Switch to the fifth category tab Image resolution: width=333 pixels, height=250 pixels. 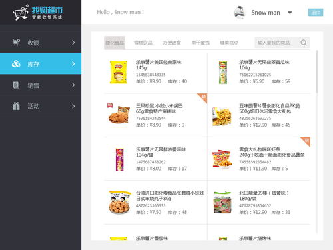click(x=229, y=43)
